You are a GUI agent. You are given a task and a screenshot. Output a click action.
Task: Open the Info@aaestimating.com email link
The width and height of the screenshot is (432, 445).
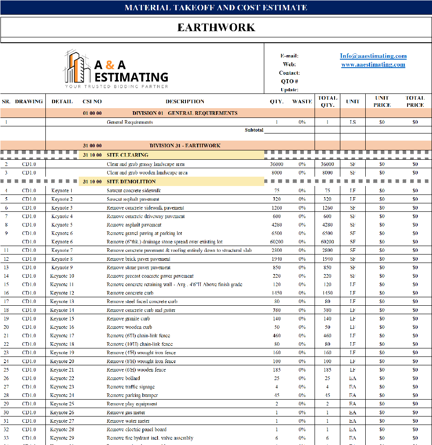coord(373,56)
